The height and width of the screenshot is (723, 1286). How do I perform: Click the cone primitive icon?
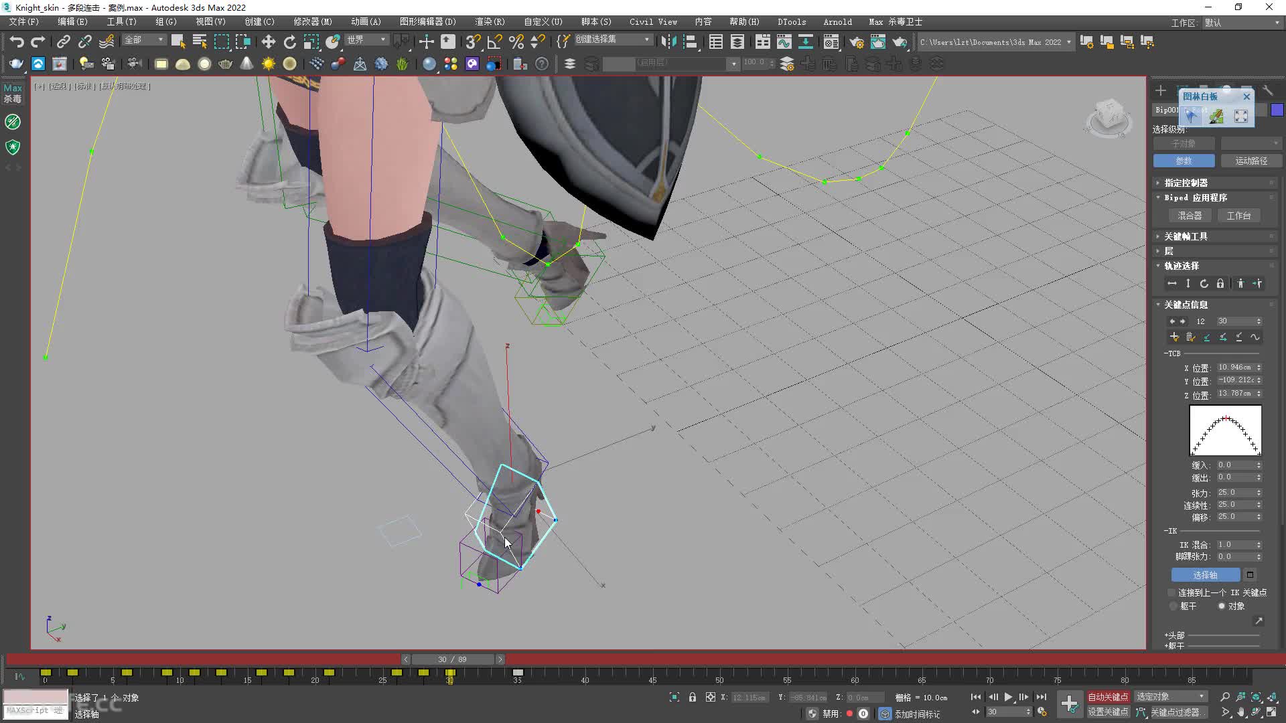pyautogui.click(x=246, y=64)
